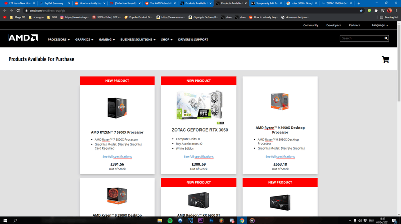
Task: Close the PayPal Summary tab
Action: pos(69,3)
